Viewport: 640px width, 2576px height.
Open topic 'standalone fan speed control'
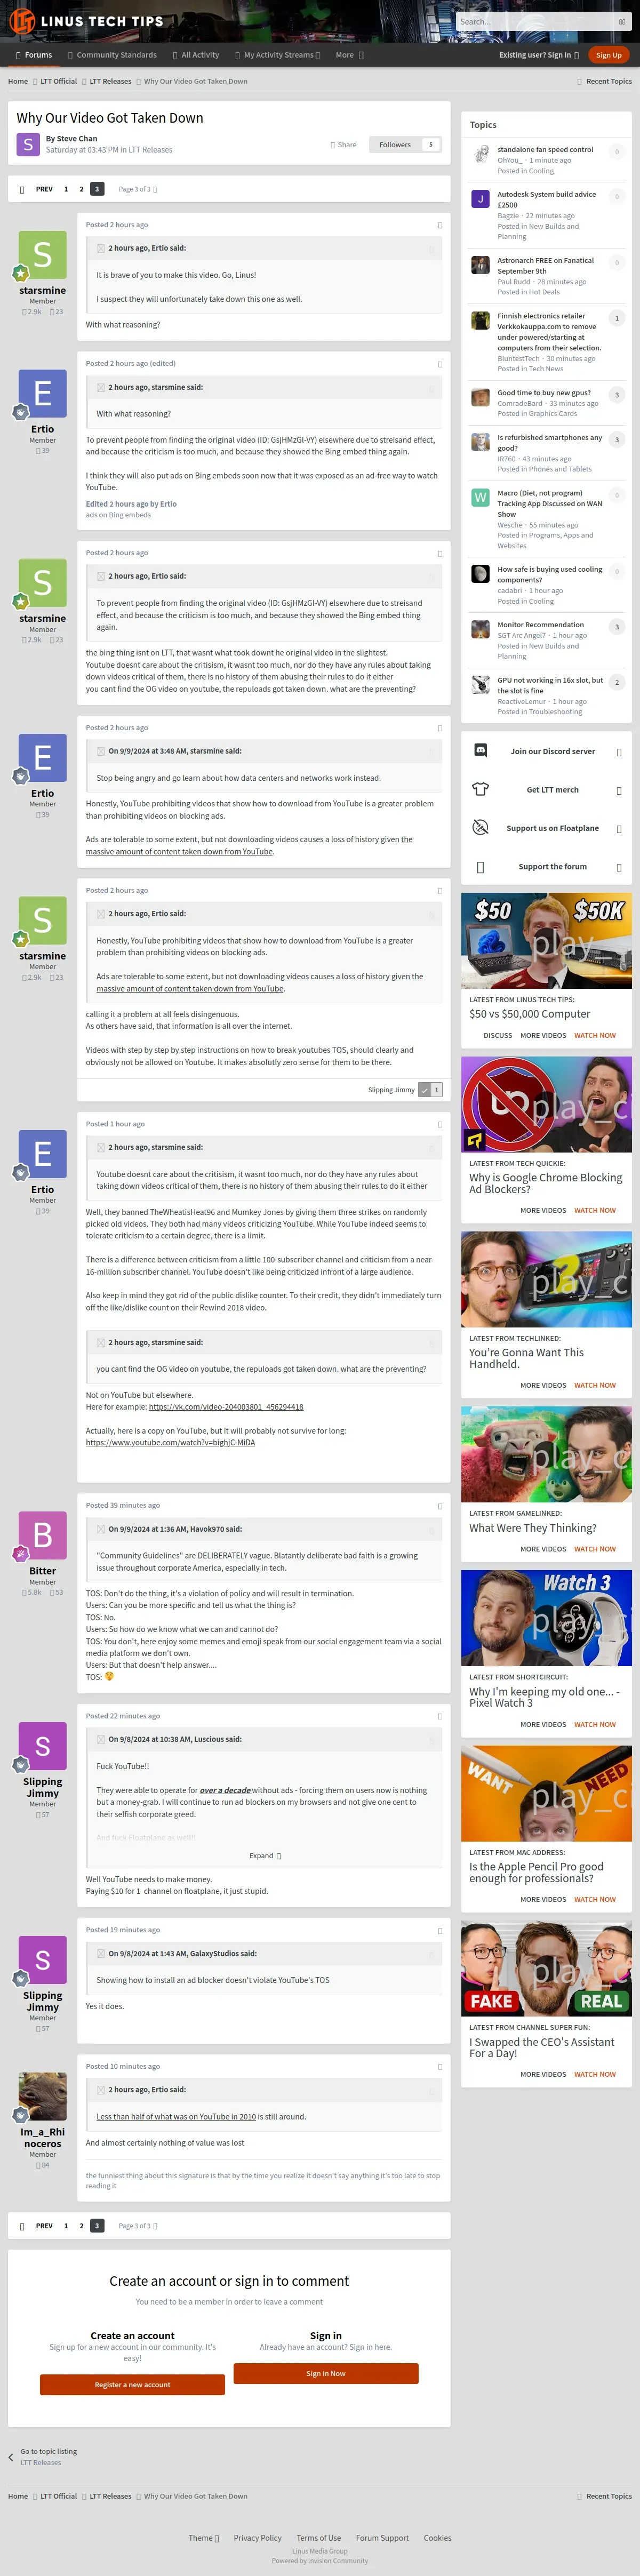pos(545,150)
